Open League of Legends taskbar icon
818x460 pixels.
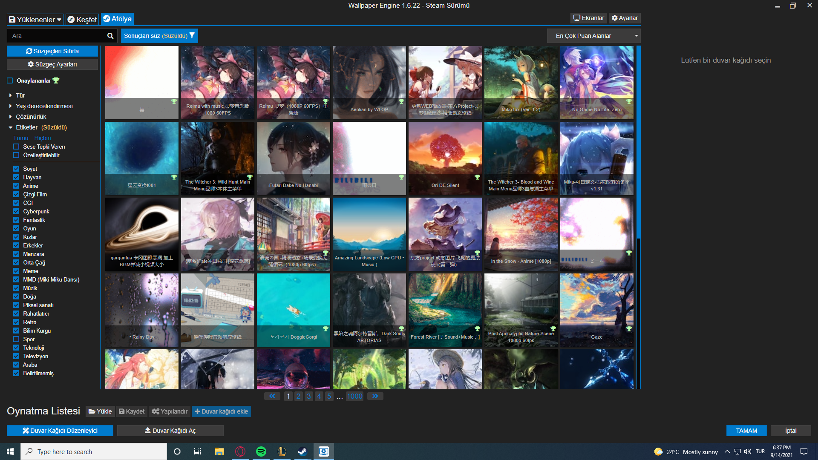click(x=282, y=451)
